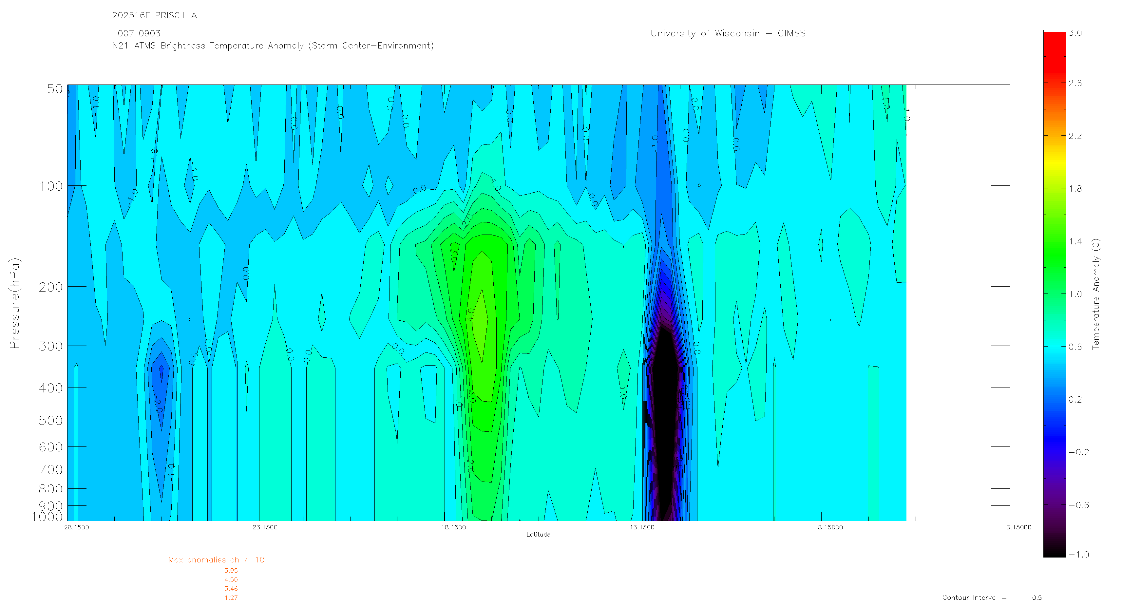Click the 3.0 label on color scale
This screenshot has height=606, width=1122.
(x=1075, y=33)
